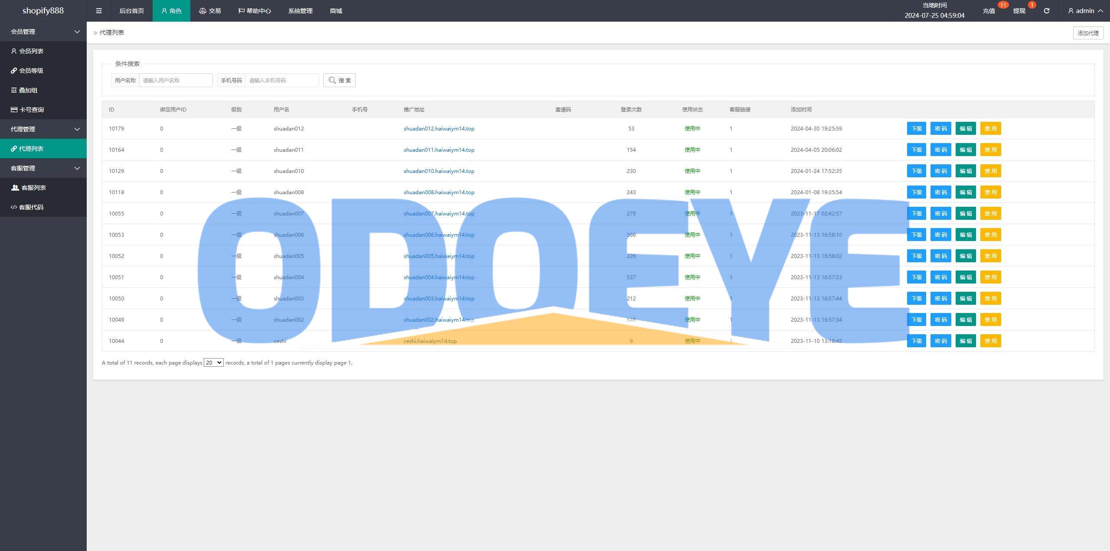
Task: Expand the admin user menu
Action: pyautogui.click(x=1085, y=11)
